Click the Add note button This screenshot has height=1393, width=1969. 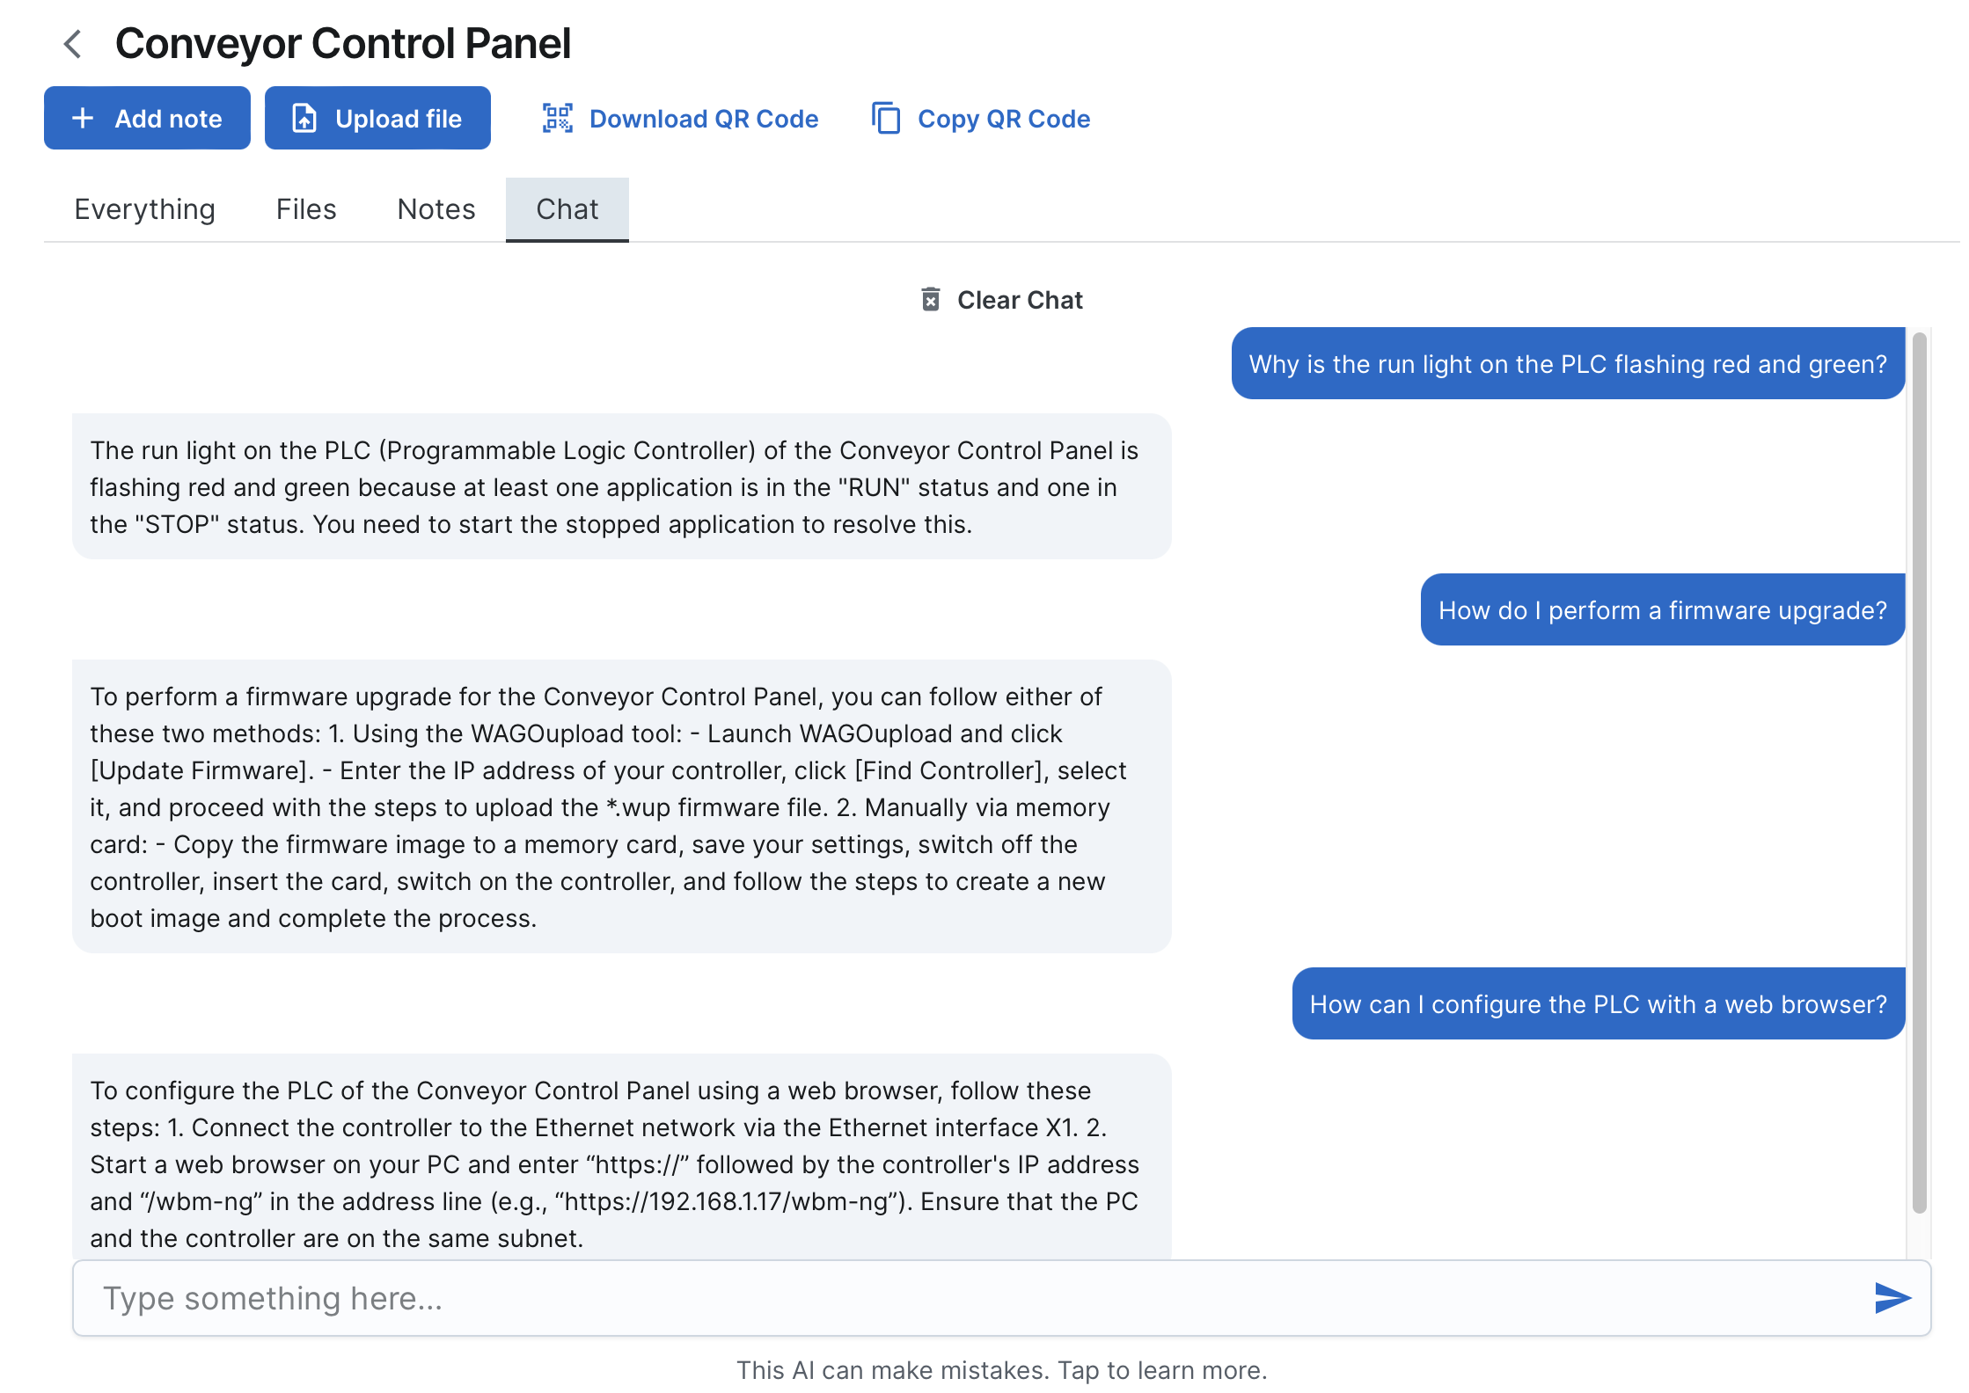(147, 118)
